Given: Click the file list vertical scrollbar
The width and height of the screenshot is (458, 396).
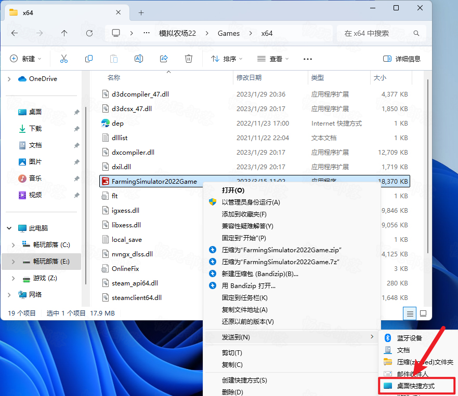Looking at the screenshot, I should [x=428, y=166].
